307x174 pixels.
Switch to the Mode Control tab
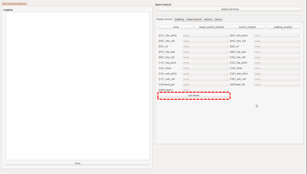(x=164, y=19)
